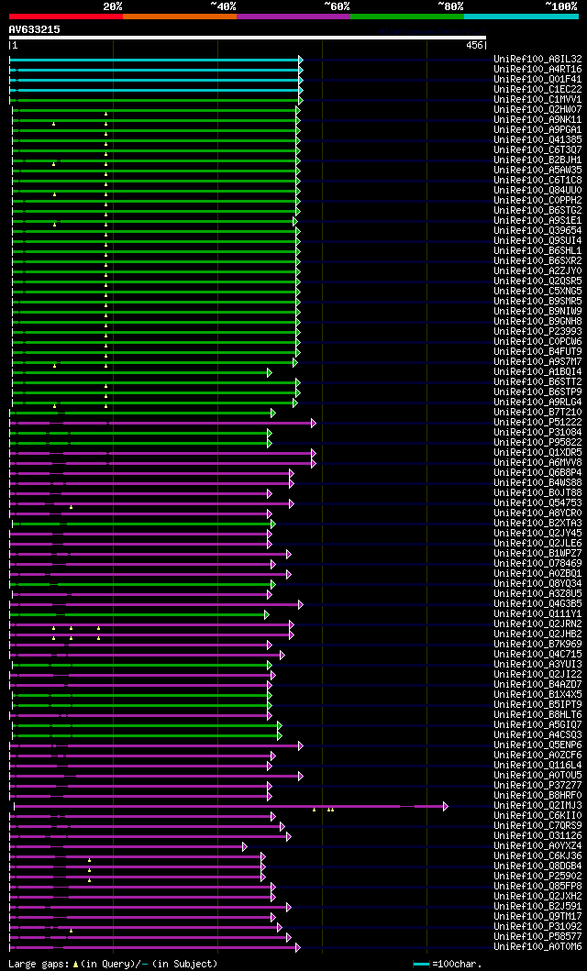Click the UniRef100_A0T0U5 label
The image size is (587, 971).
tap(537, 776)
